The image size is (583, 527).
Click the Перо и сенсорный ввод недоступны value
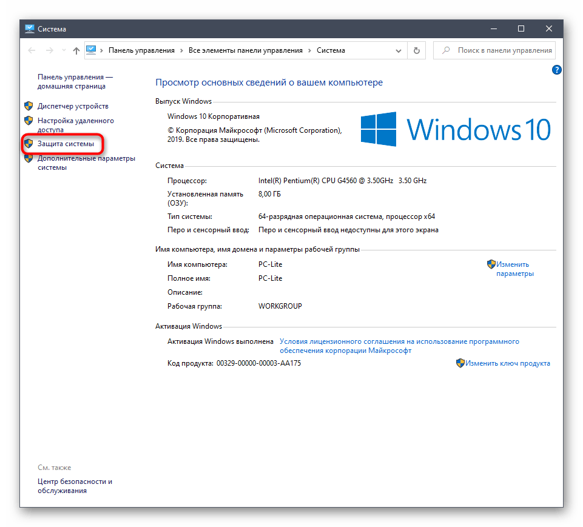(348, 230)
